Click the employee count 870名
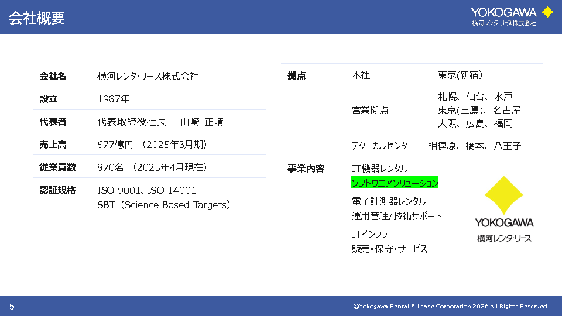The height and width of the screenshot is (316, 562). 110,167
